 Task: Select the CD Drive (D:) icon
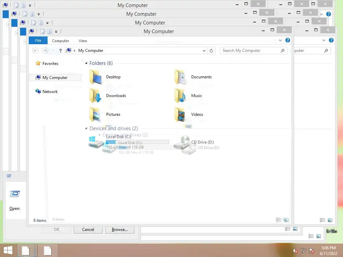182,142
